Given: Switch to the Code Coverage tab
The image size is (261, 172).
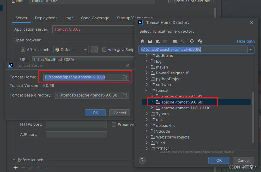Looking at the screenshot, I should pos(95,18).
